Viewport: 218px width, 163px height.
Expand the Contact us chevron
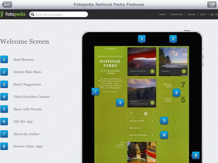pyautogui.click(x=153, y=128)
